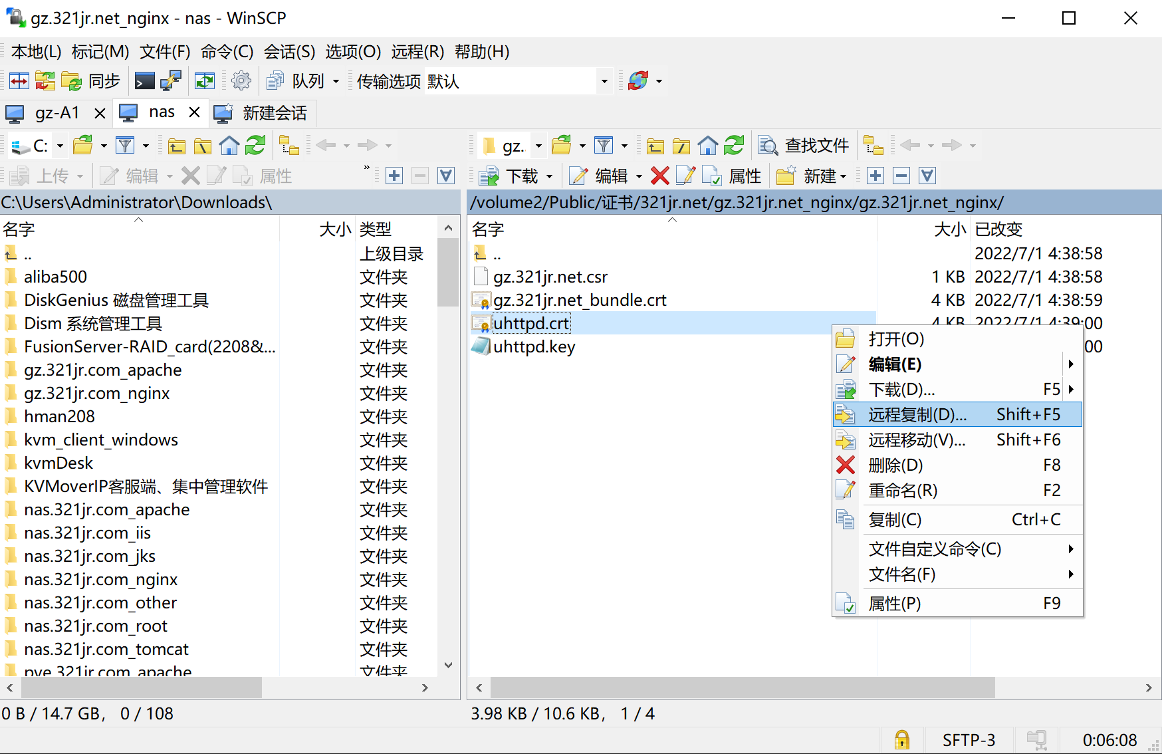The height and width of the screenshot is (754, 1162).
Task: Click the refresh globe icon in main toolbar
Action: [638, 81]
